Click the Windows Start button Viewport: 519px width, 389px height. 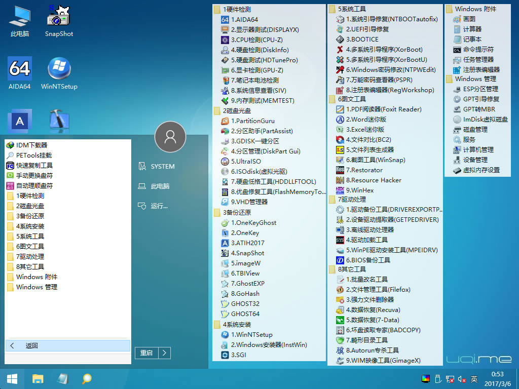12,379
